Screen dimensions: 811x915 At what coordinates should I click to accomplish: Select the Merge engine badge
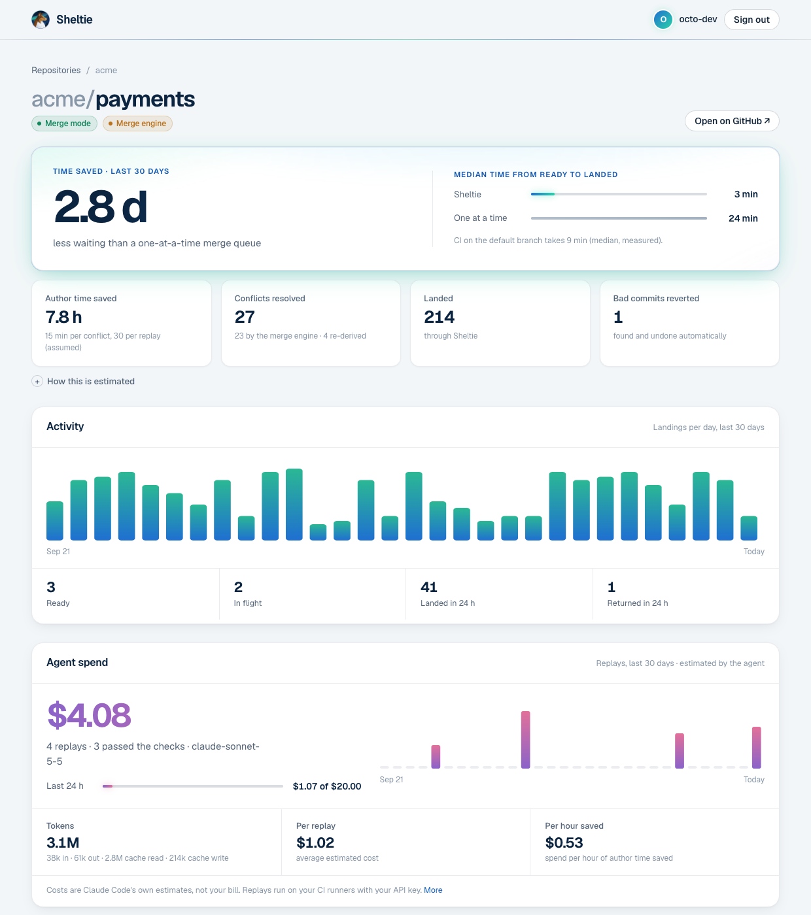pyautogui.click(x=137, y=124)
